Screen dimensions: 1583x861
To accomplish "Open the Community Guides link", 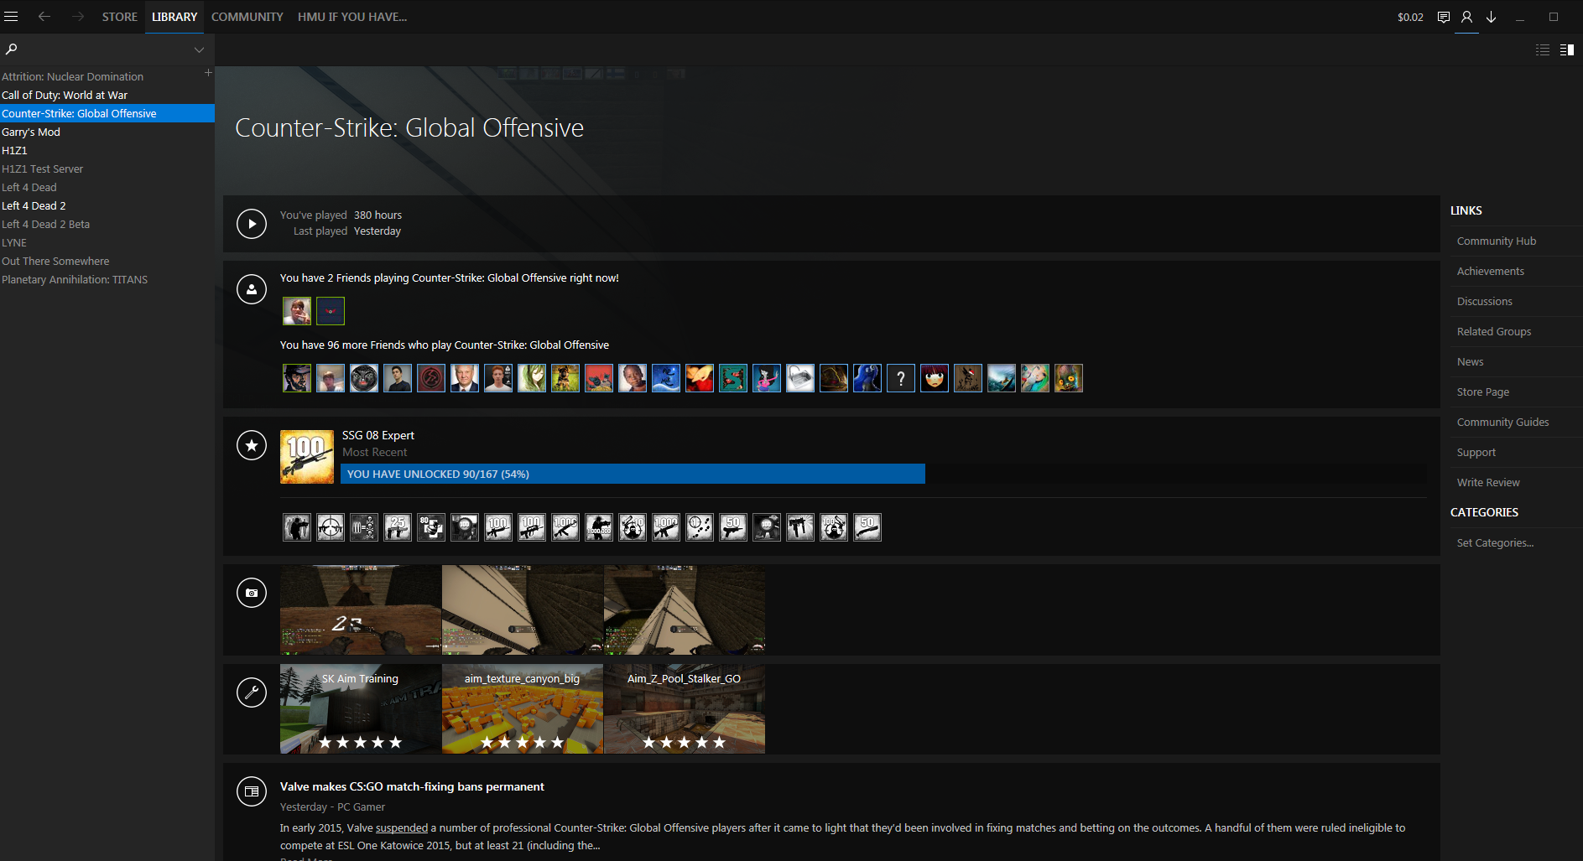I will tap(1503, 422).
